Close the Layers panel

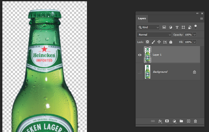pyautogui.click(x=202, y=13)
